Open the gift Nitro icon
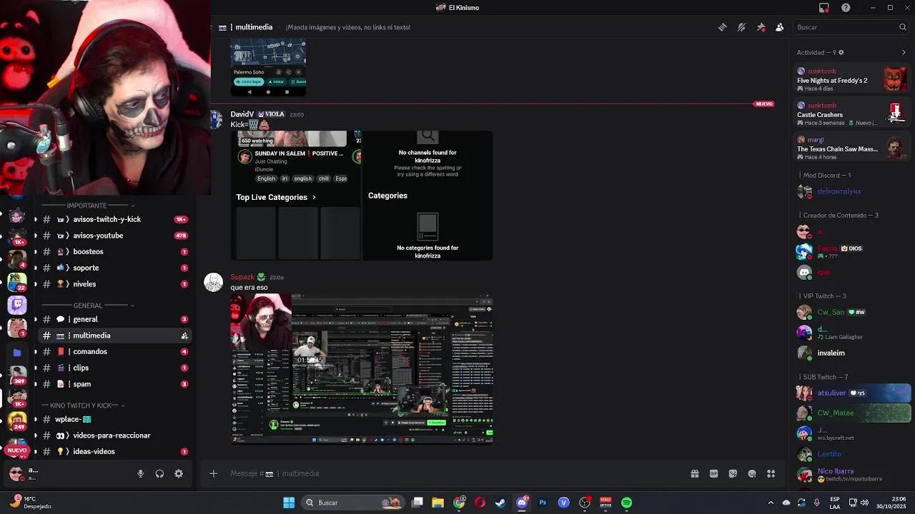Screen dimensions: 915x514 [694, 473]
